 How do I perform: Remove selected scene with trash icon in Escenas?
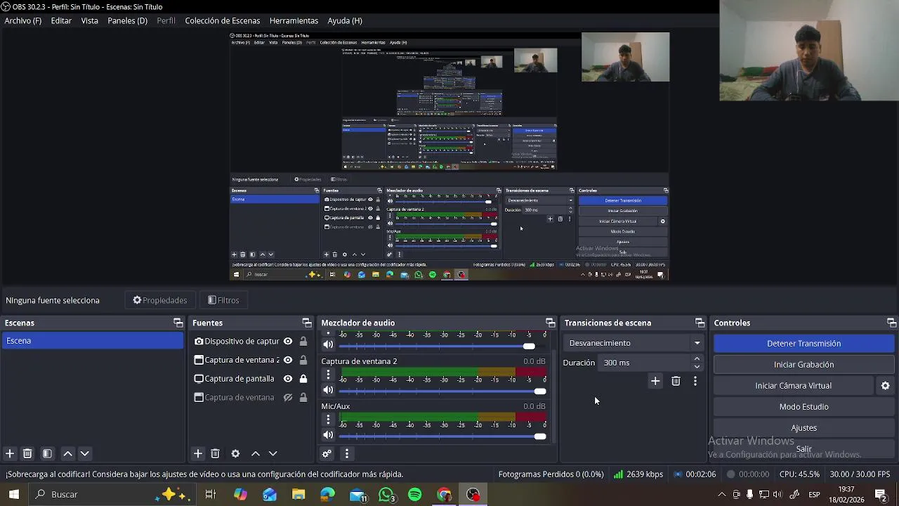click(27, 454)
